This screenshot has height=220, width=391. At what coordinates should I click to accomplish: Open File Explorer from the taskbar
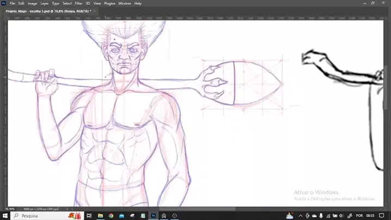[100, 216]
